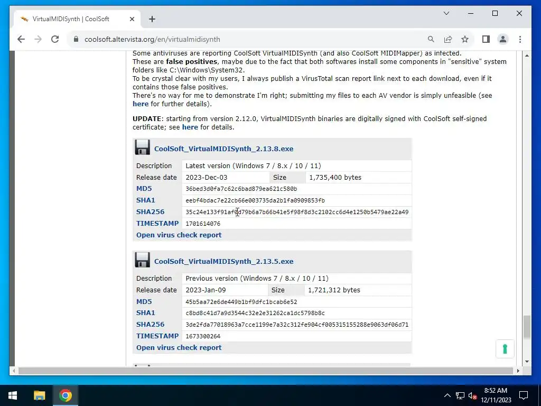Click floppy disk icon for version 2.13.5
Screen dimensions: 541x406
pyautogui.click(x=143, y=260)
